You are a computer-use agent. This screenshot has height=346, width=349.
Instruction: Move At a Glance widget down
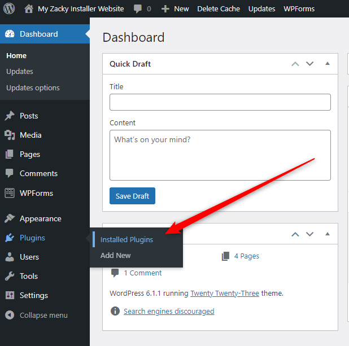[309, 234]
